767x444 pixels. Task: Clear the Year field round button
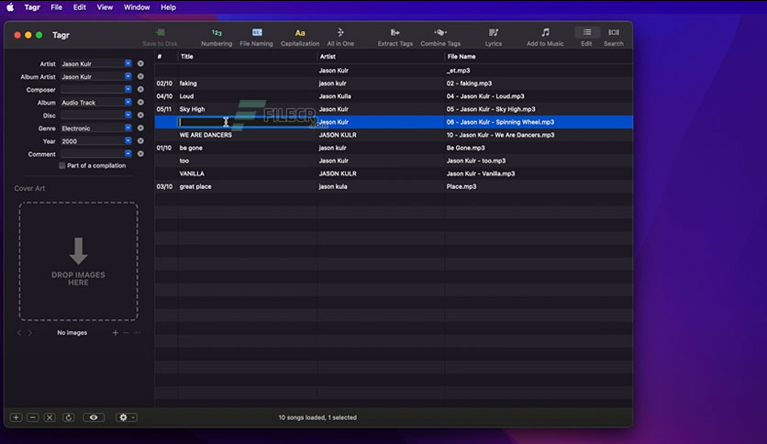point(140,141)
